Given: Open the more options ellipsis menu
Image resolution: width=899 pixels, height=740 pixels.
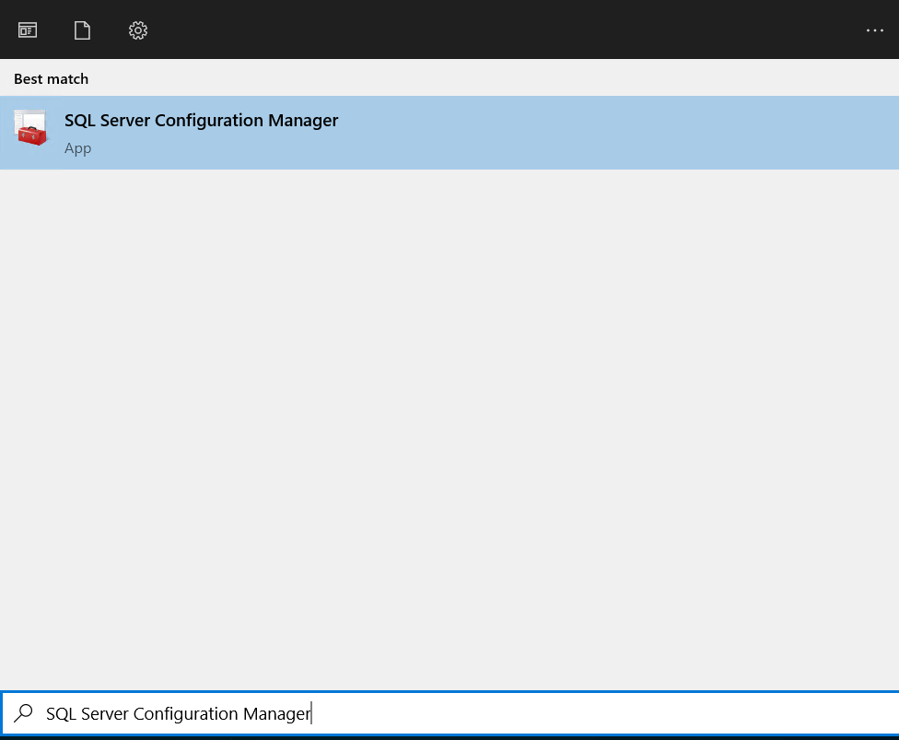Looking at the screenshot, I should click(875, 29).
